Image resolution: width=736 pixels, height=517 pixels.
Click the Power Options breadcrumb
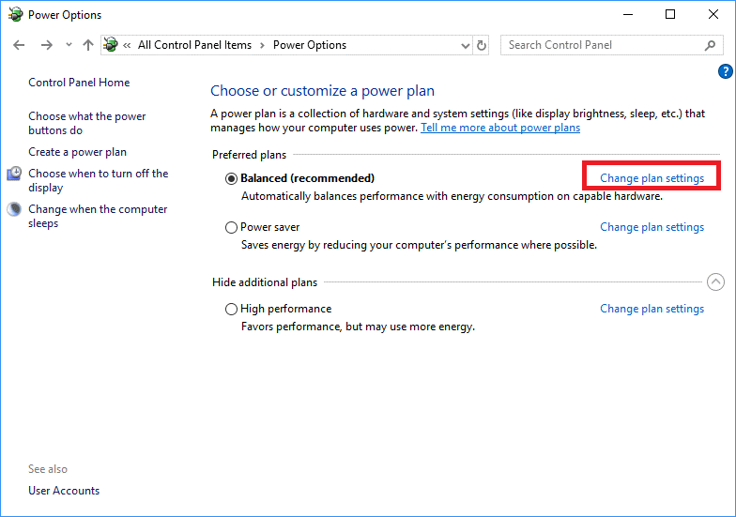(310, 45)
